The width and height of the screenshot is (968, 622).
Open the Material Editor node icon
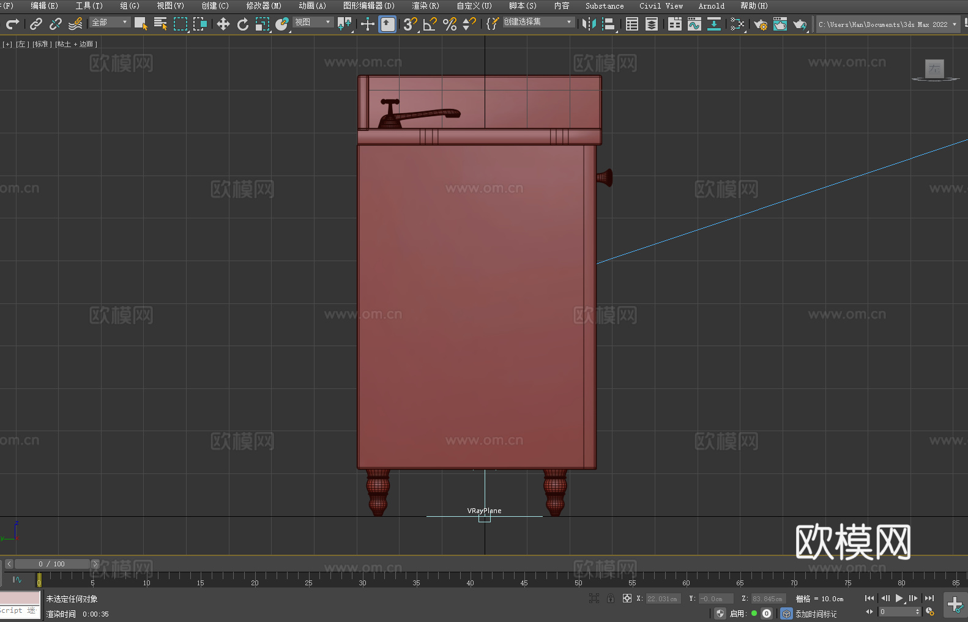[x=737, y=24]
